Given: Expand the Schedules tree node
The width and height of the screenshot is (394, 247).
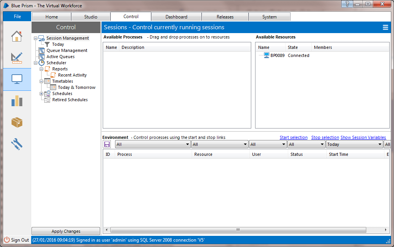Looking at the screenshot, I should click(x=42, y=94).
